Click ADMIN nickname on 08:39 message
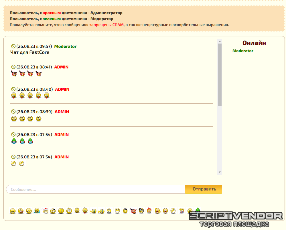This screenshot has height=230, width=286. (x=62, y=112)
